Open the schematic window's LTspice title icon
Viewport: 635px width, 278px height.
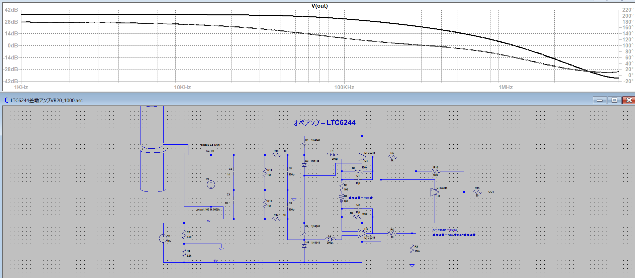pyautogui.click(x=6, y=100)
